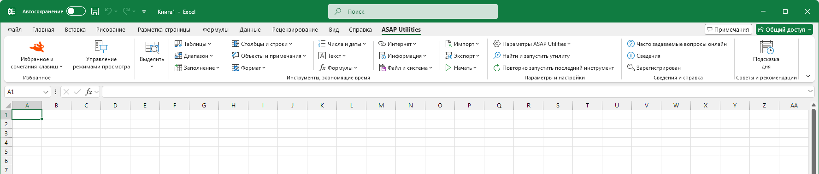Open the Таблицы tools menu

(193, 44)
